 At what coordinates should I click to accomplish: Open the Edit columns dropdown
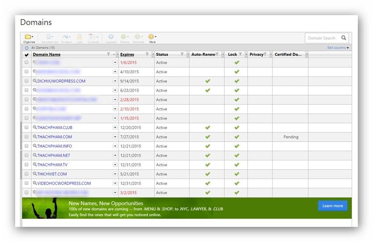click(x=338, y=48)
